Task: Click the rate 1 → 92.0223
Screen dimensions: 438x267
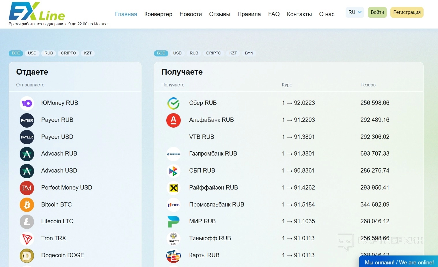Action: tap(299, 103)
